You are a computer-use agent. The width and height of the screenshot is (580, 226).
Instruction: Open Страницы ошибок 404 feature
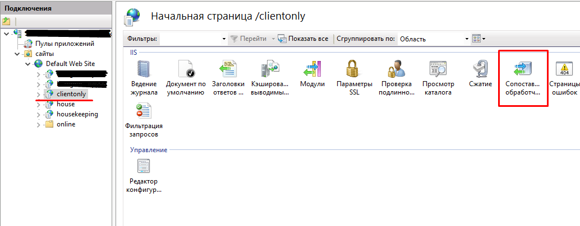pos(564,78)
